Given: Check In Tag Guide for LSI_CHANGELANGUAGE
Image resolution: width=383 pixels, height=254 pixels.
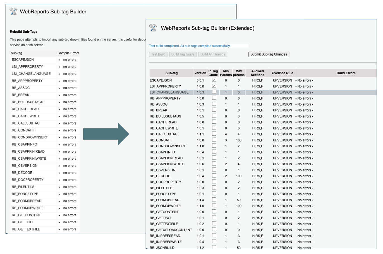Looking at the screenshot, I should click(x=214, y=92).
